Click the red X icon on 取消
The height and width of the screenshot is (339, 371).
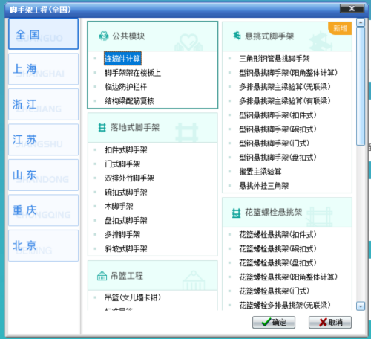click(323, 323)
